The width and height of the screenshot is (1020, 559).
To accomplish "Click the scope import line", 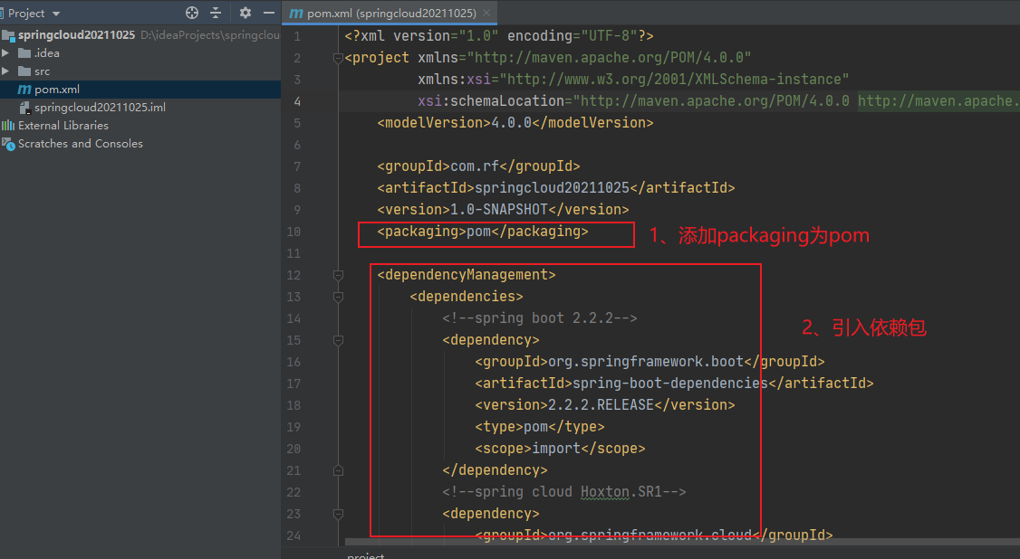I will point(560,448).
